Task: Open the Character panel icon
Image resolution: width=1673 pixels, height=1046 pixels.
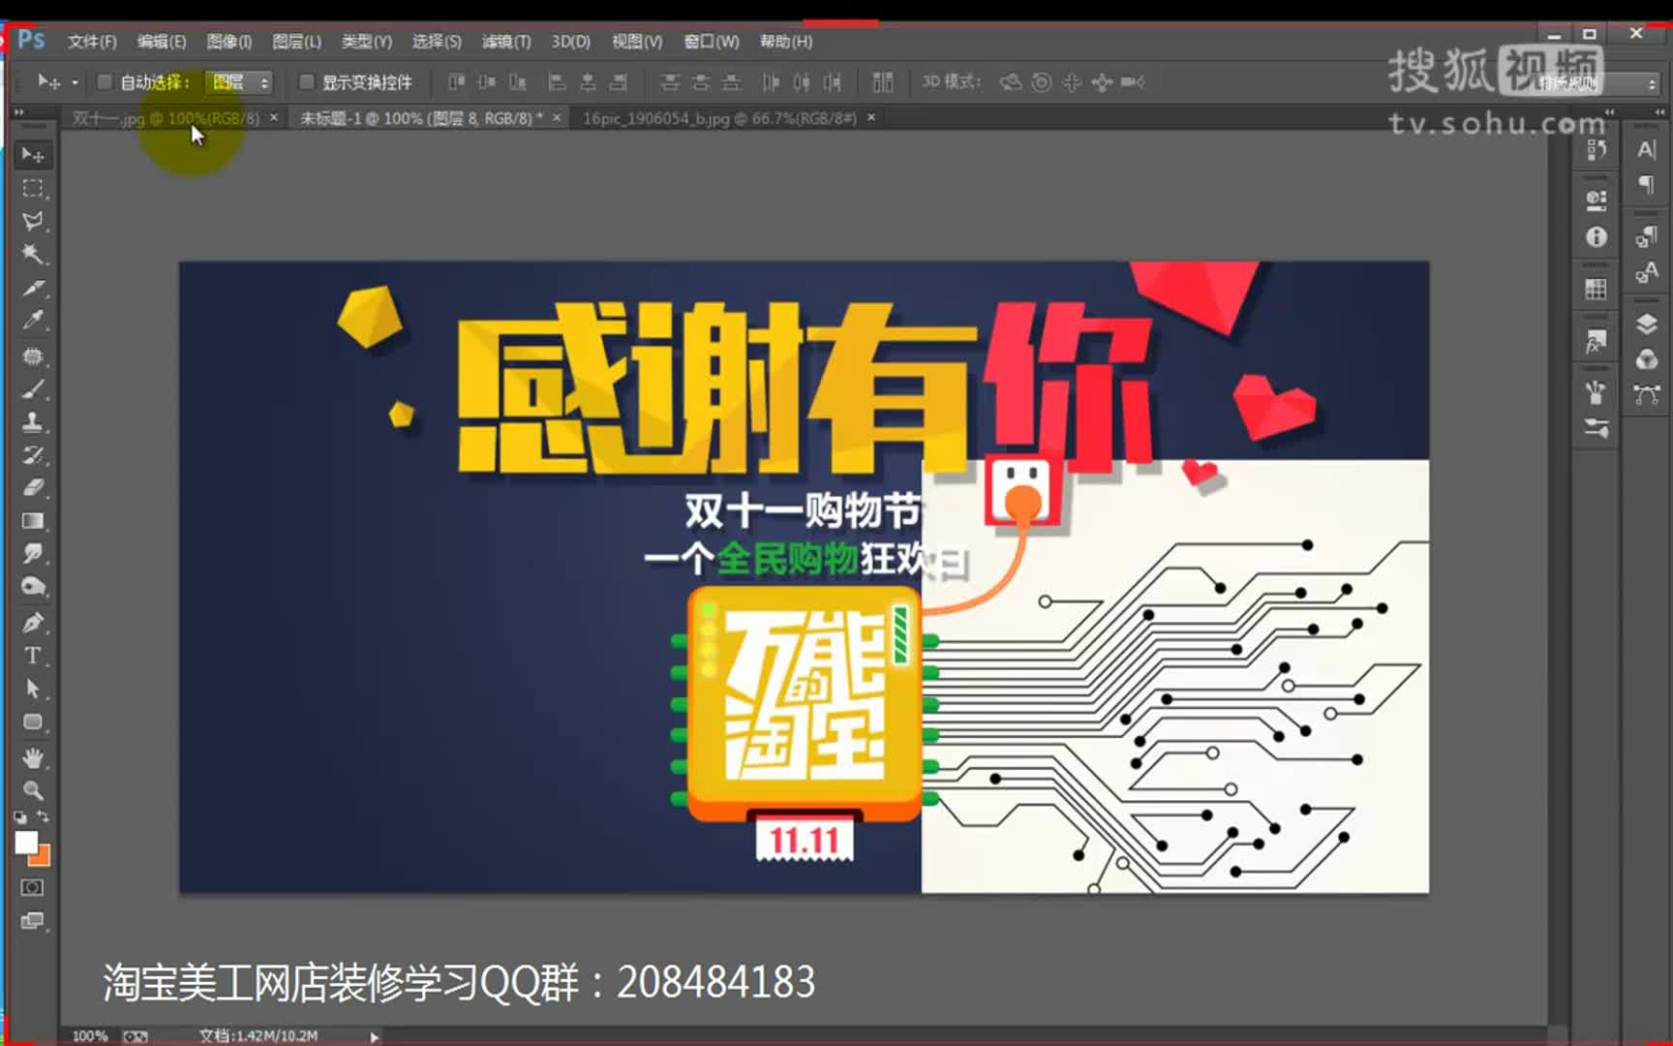Action: pos(1647,149)
